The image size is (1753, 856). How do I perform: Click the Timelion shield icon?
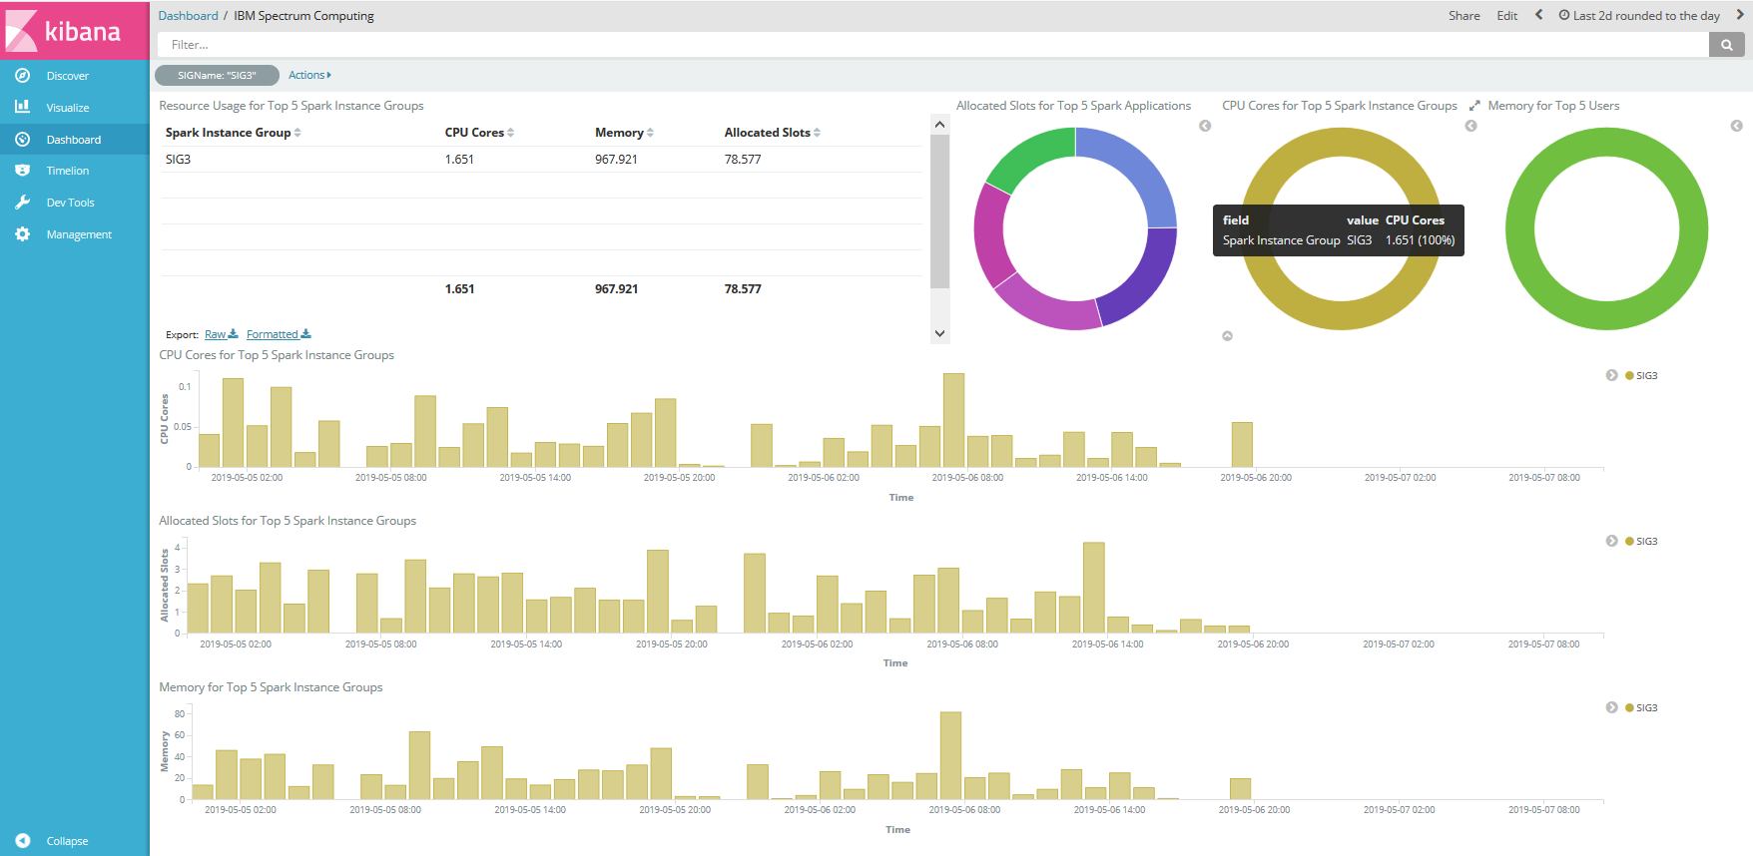point(22,171)
